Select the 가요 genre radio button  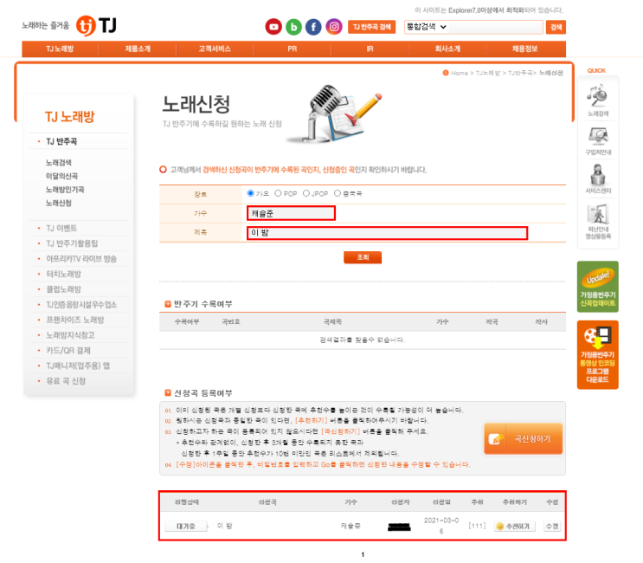pos(251,193)
